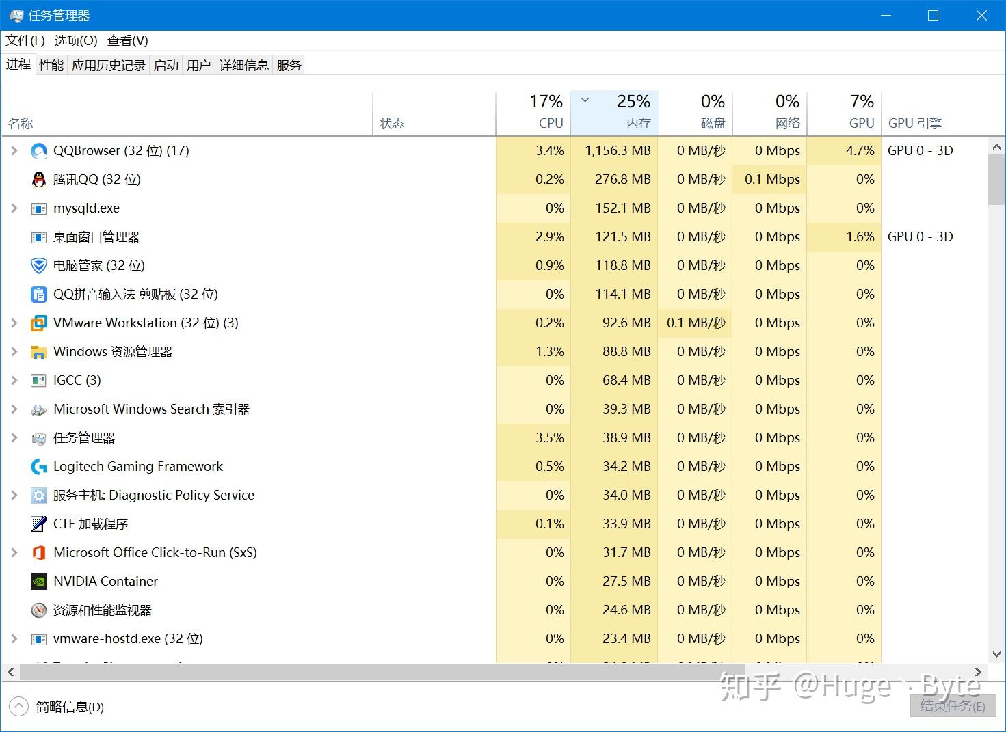Expand Microsoft Office Click-to-Run (SxS)
This screenshot has width=1006, height=732.
click(x=14, y=552)
